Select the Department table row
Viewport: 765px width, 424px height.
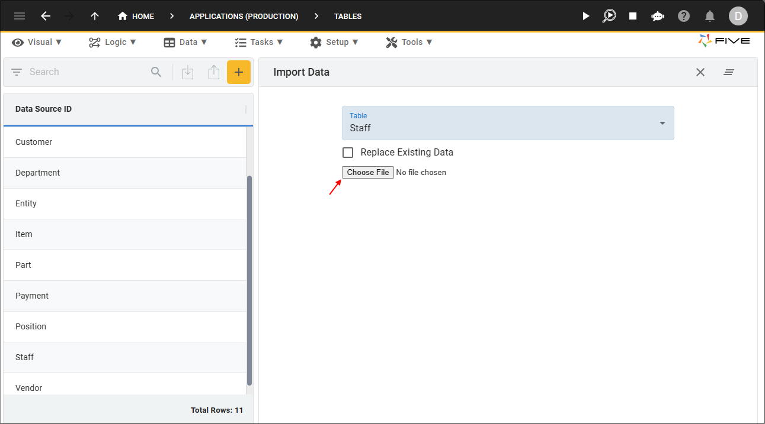click(124, 173)
